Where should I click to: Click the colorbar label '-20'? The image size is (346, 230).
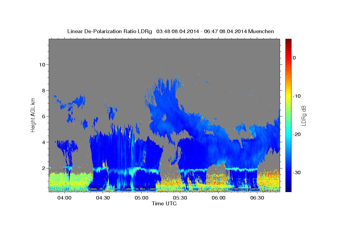click(297, 134)
